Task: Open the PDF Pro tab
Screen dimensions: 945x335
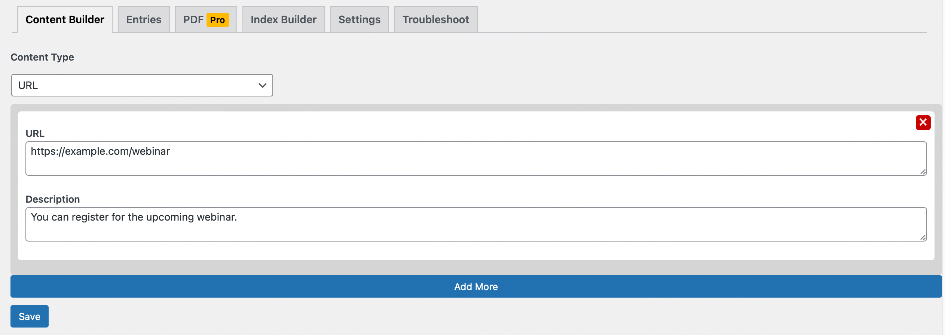Action: tap(206, 19)
